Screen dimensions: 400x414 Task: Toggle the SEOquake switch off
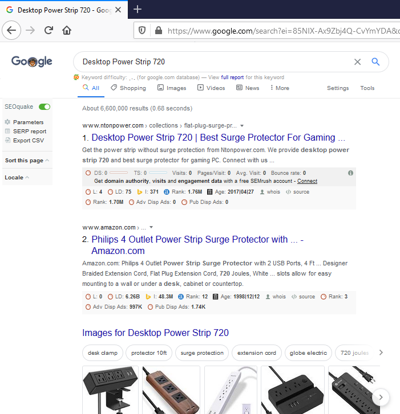(45, 106)
